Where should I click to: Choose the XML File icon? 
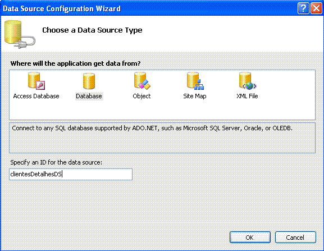(x=248, y=81)
